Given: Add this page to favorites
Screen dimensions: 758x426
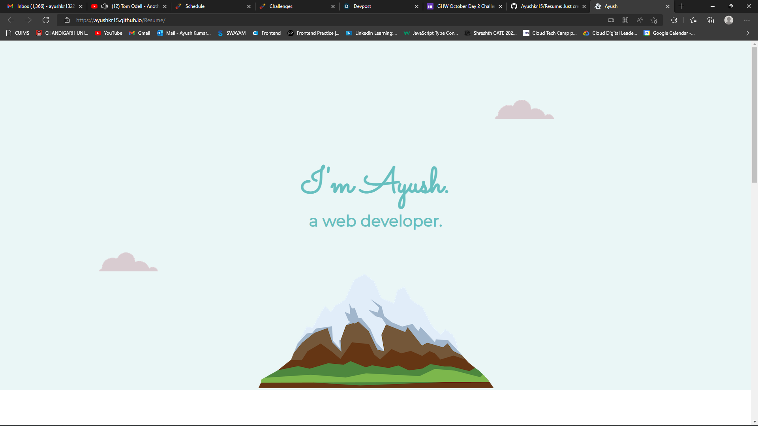Looking at the screenshot, I should pyautogui.click(x=654, y=20).
